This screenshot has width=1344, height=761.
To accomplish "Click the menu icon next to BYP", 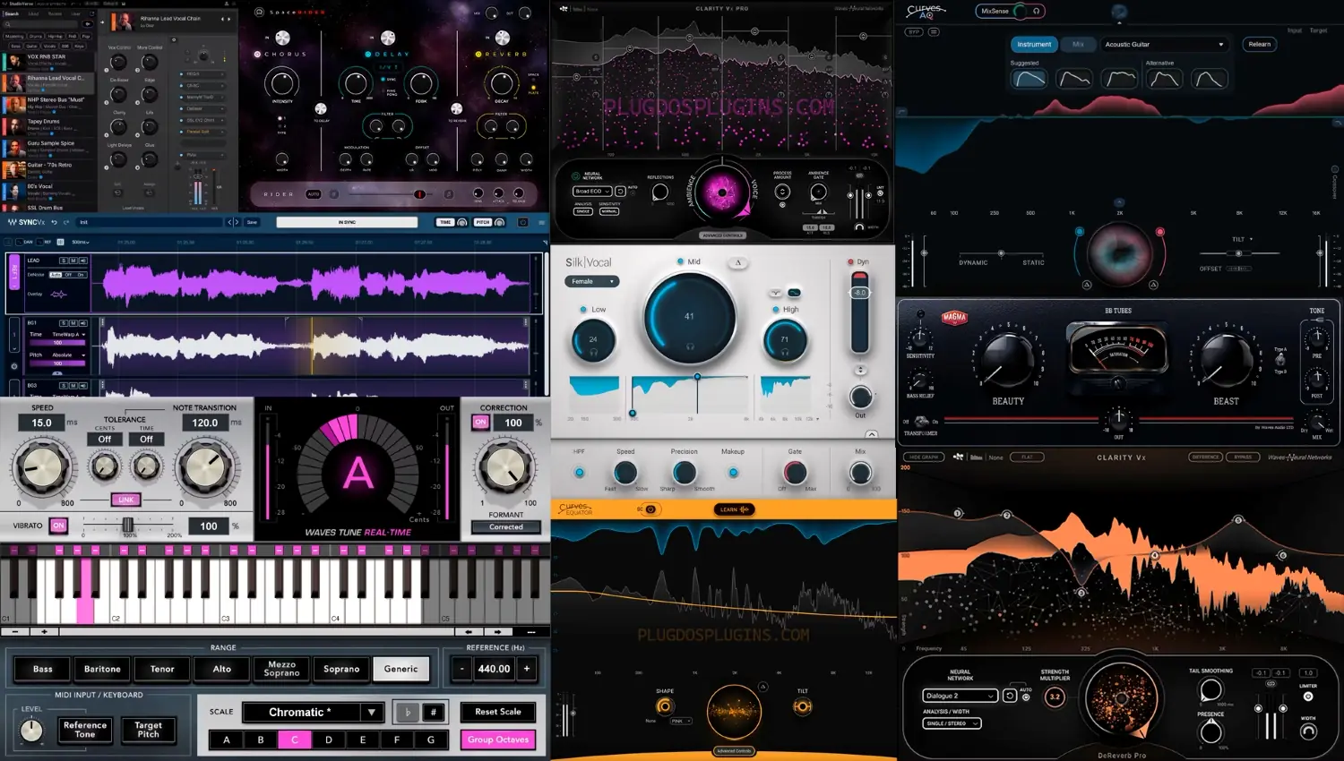I will click(934, 32).
